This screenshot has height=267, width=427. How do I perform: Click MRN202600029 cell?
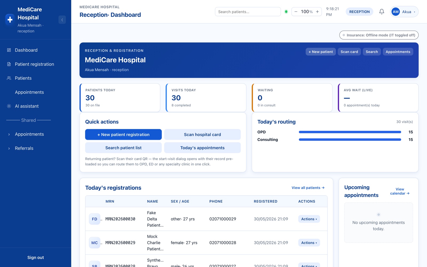pyautogui.click(x=120, y=243)
